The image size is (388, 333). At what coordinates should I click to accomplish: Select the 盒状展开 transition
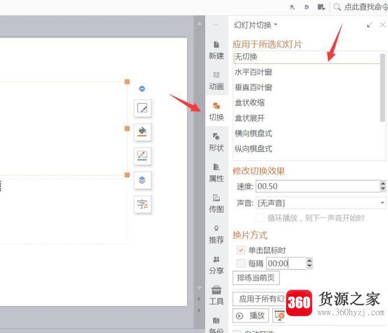click(x=306, y=118)
